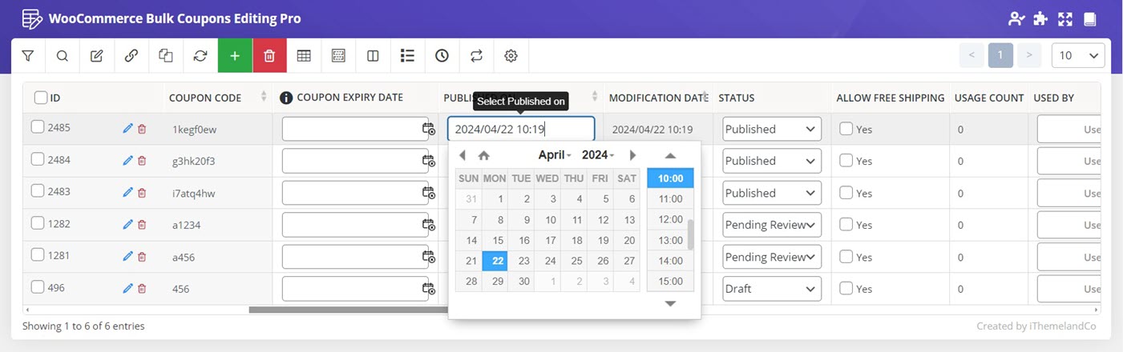The image size is (1123, 352).
Task: Edit coupon 2485 with pencil icon
Action: (x=127, y=129)
